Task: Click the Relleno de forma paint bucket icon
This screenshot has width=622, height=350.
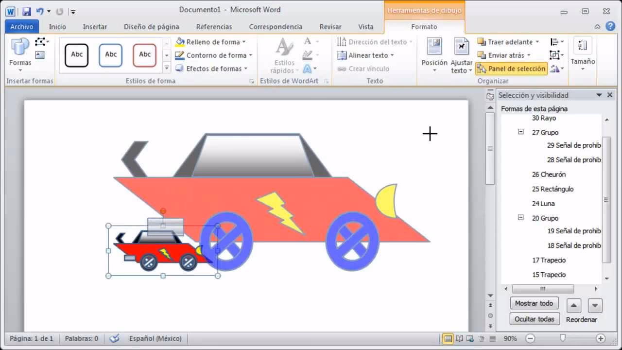Action: pyautogui.click(x=180, y=42)
